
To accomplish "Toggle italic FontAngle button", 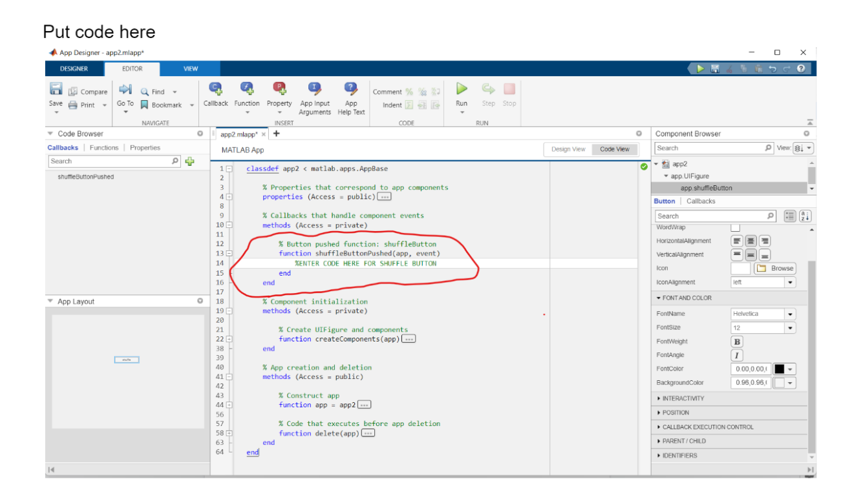I will coord(736,356).
